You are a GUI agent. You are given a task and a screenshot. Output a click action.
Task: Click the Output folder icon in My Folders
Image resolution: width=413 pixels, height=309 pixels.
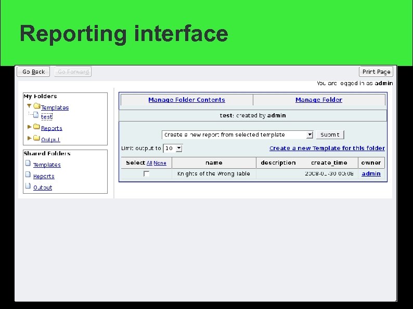click(36, 138)
